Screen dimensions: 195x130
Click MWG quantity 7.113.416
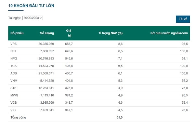click(47, 95)
